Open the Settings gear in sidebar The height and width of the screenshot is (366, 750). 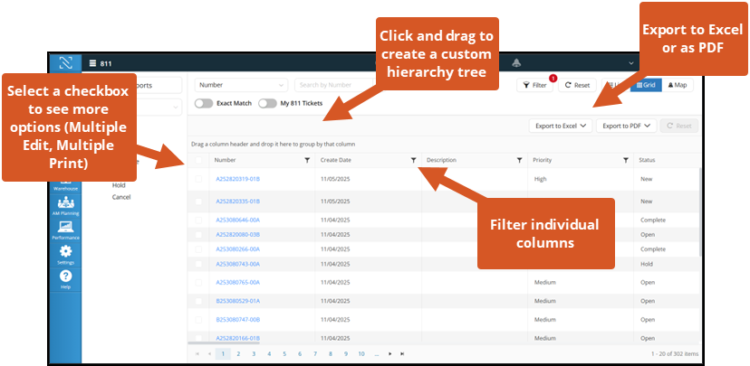65,253
